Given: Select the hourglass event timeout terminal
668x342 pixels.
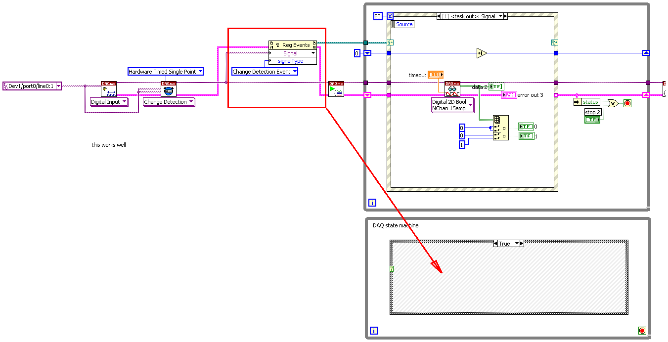Looking at the screenshot, I should point(390,16).
